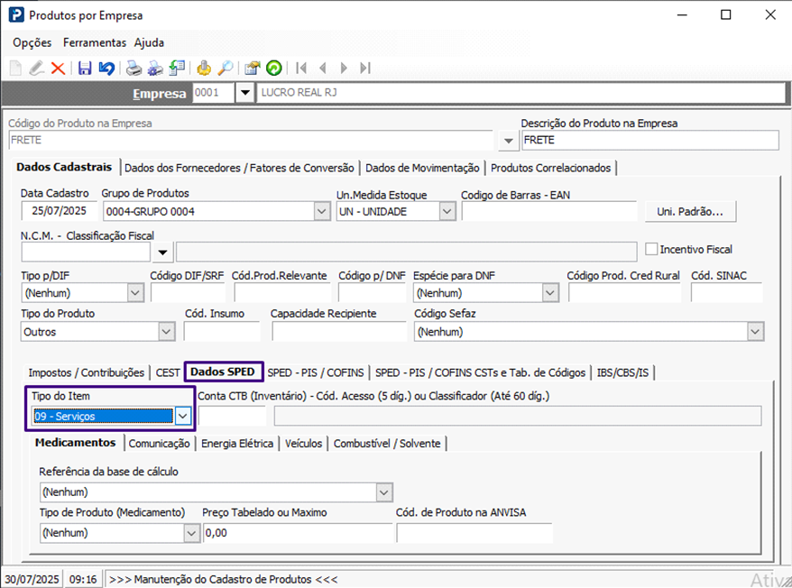The image size is (792, 588).
Task: Save the record with the floppy disk icon
Action: pyautogui.click(x=85, y=68)
